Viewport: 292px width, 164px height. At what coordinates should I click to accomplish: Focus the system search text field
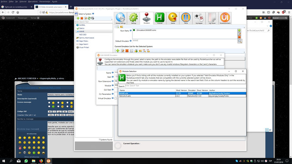coord(94,22)
